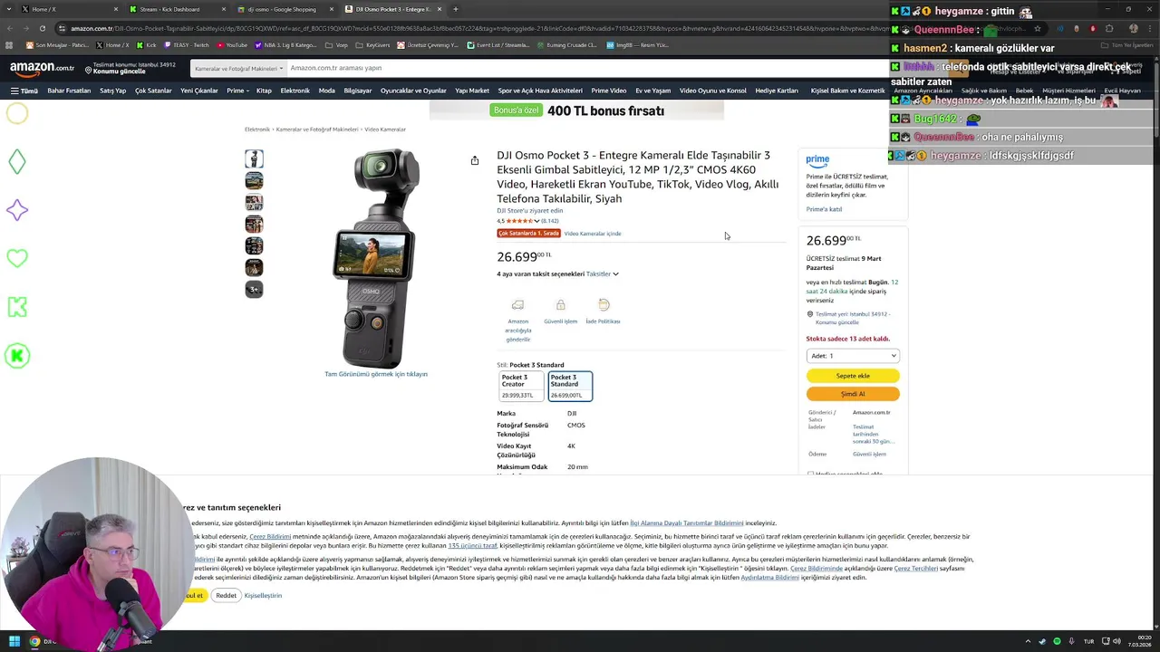This screenshot has width=1160, height=652.
Task: Click Sepete ekle button
Action: click(x=853, y=376)
